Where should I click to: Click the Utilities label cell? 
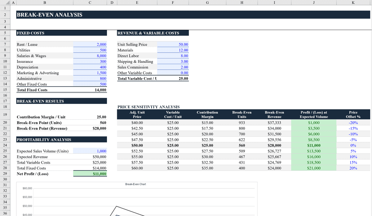pyautogui.click(x=45, y=50)
